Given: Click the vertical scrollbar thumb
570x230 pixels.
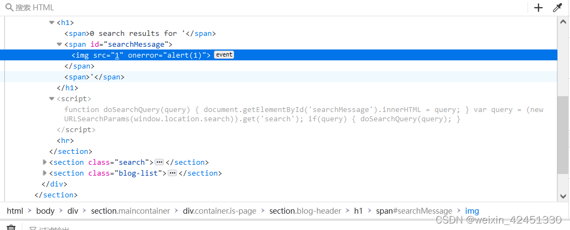Looking at the screenshot, I should 563,136.
